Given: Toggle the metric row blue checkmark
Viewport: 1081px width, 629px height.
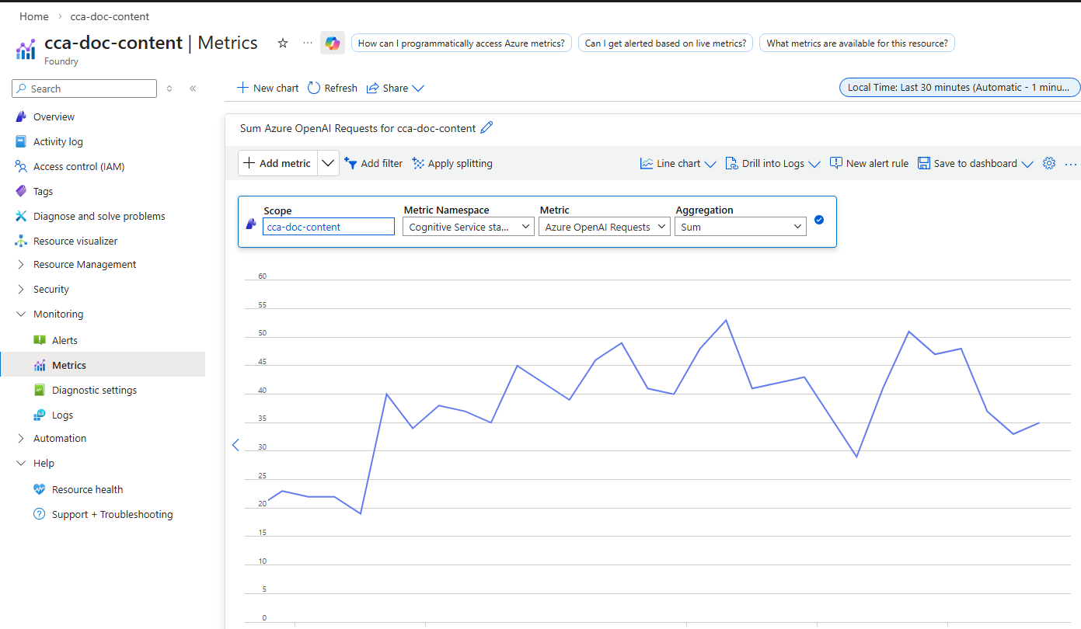Looking at the screenshot, I should (819, 220).
